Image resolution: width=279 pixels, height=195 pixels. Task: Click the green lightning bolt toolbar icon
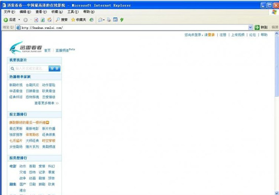[x=122, y=20]
